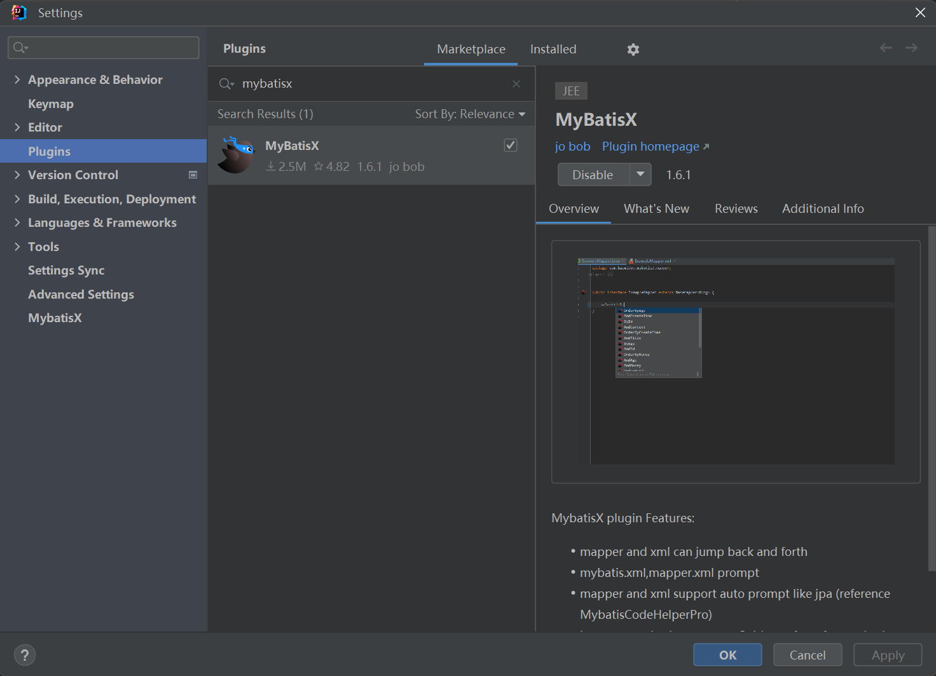
Task: Open the plugins gear settings menu
Action: click(633, 50)
